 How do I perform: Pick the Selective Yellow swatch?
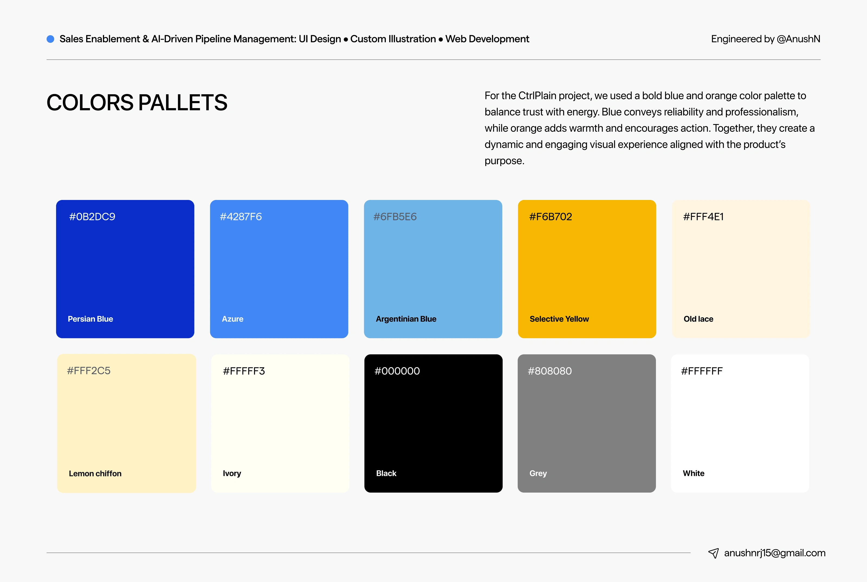point(587,269)
